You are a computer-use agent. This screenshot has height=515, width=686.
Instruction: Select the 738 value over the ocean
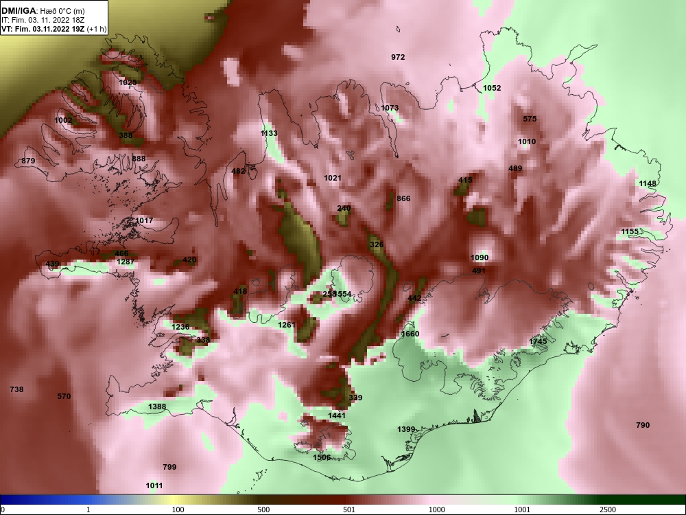(x=16, y=389)
